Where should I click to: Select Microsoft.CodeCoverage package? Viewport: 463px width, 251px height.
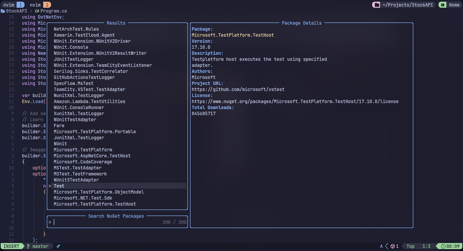[x=83, y=162]
